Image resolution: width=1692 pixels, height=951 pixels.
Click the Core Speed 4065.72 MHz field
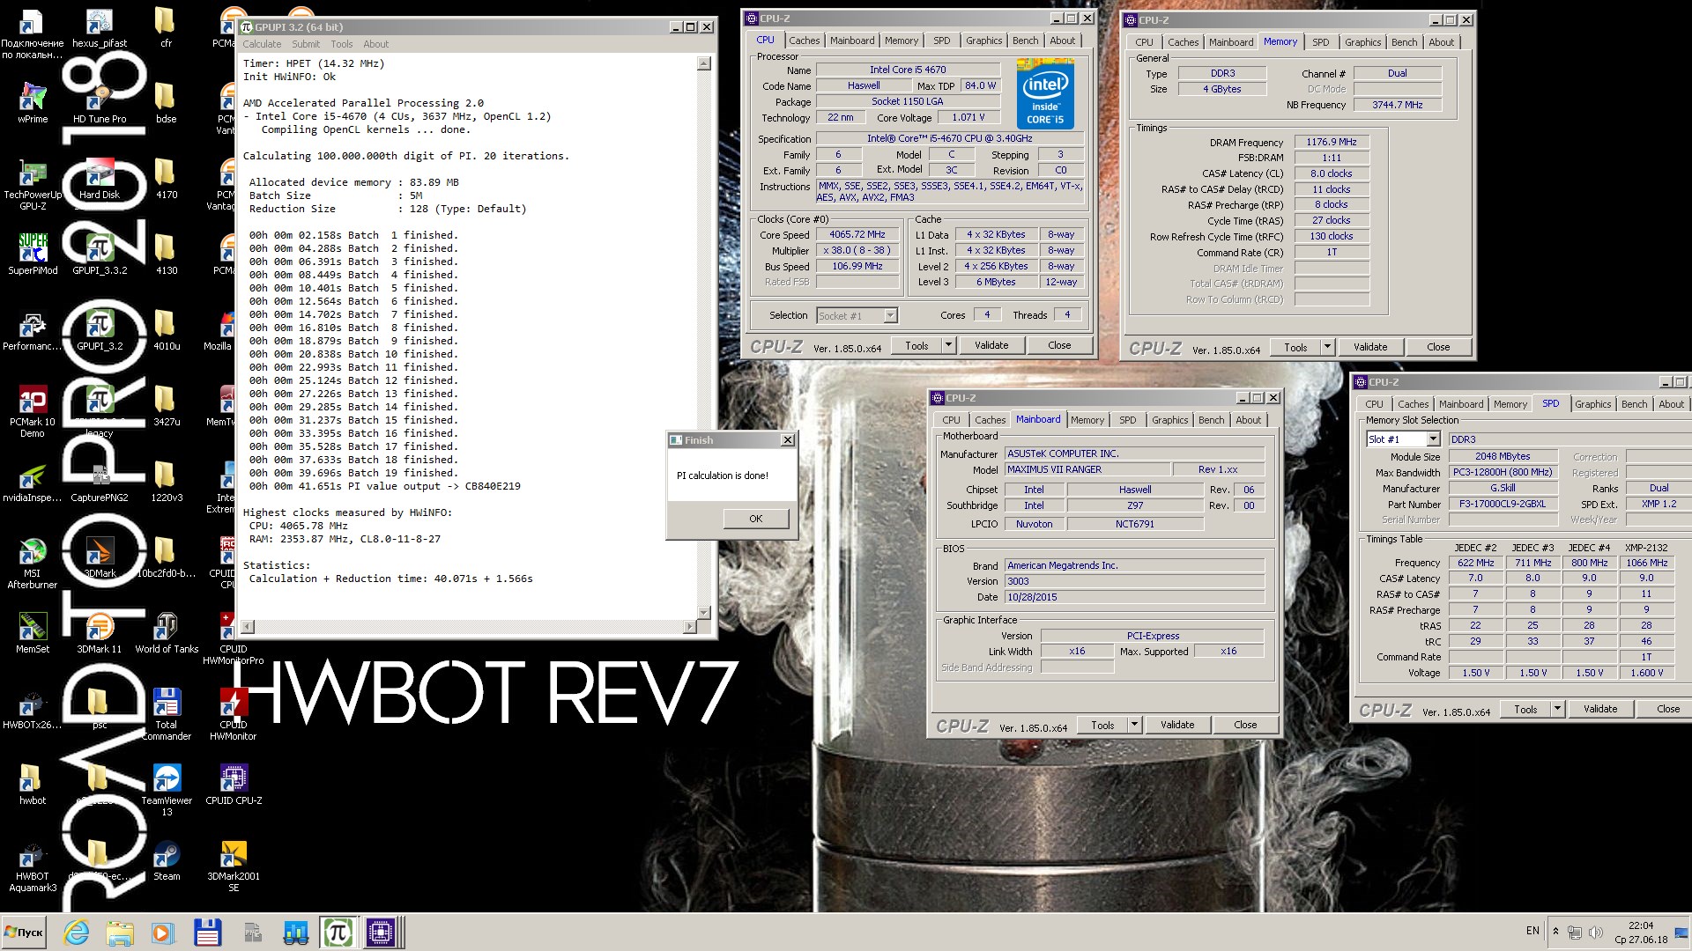[857, 235]
